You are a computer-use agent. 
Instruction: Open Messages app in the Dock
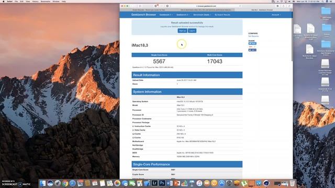click(x=125, y=183)
